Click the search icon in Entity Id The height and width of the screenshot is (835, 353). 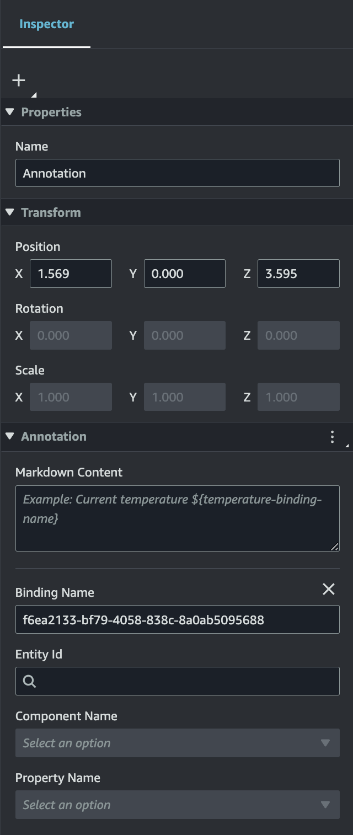point(30,682)
